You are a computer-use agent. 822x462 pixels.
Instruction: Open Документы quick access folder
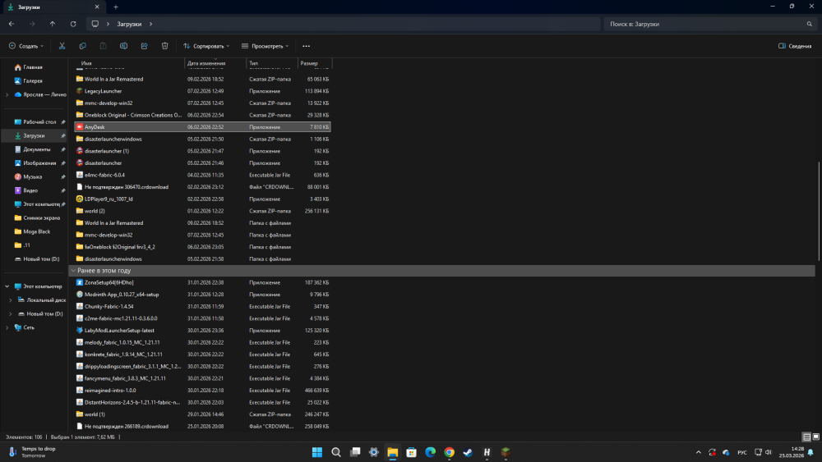pyautogui.click(x=36, y=149)
